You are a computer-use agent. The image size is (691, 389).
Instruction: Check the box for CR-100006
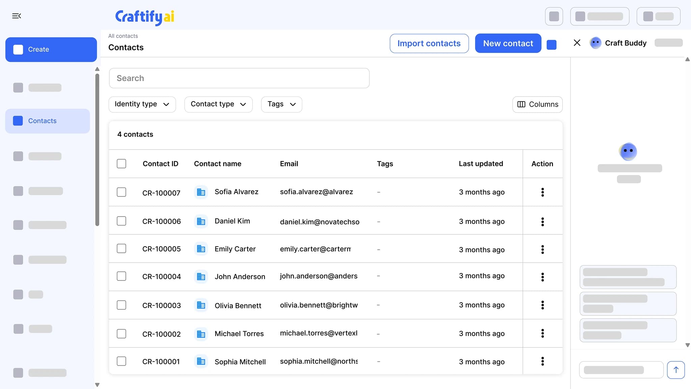coord(121,221)
